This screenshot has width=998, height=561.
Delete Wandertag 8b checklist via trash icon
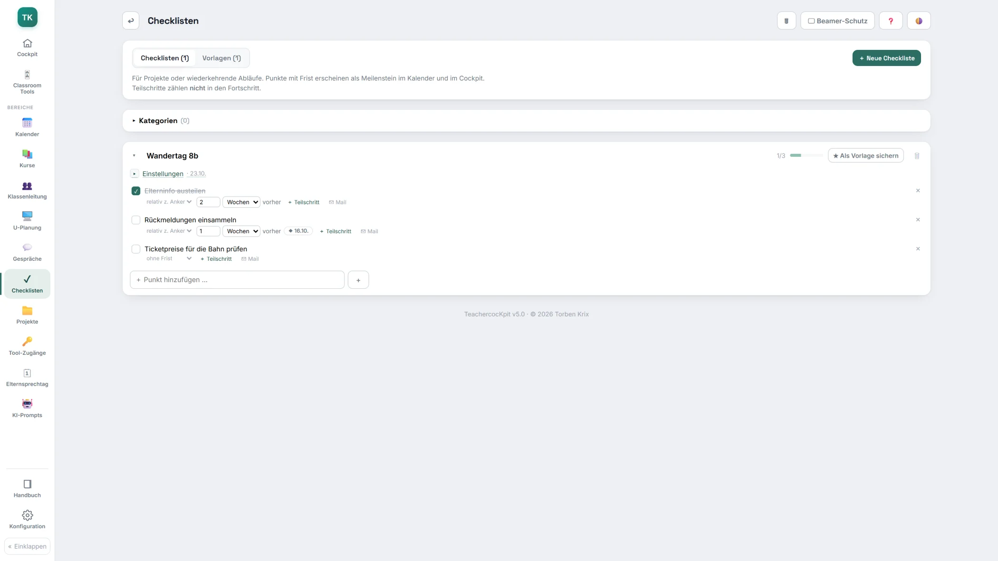[917, 156]
